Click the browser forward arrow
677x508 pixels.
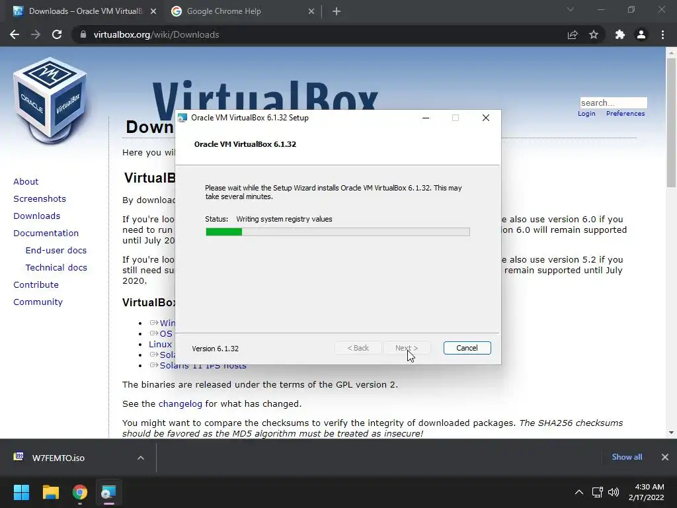click(x=36, y=34)
